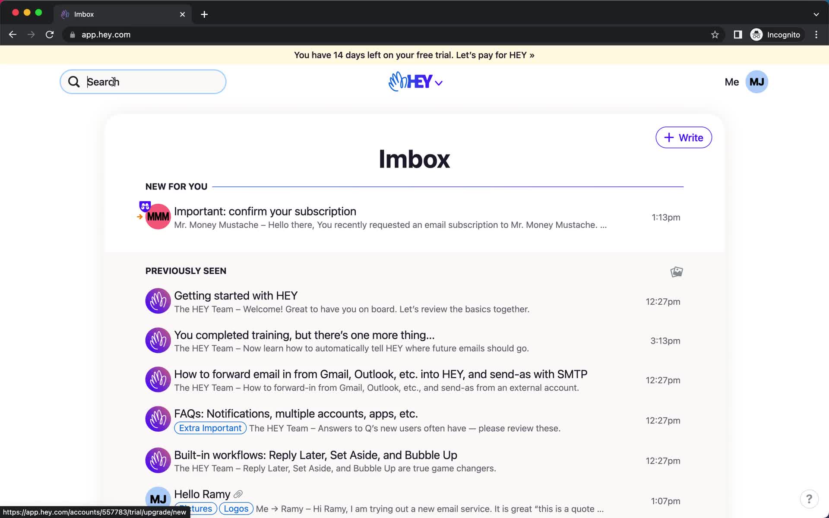Click the 1:13pm timestamp
Image resolution: width=829 pixels, height=518 pixels.
666,217
